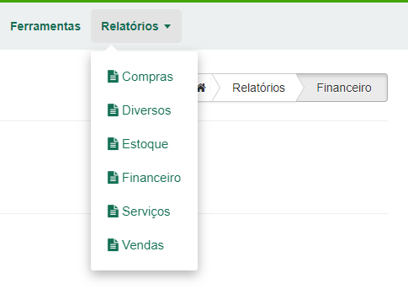Go home via the breadcrumb house icon

click(x=202, y=88)
